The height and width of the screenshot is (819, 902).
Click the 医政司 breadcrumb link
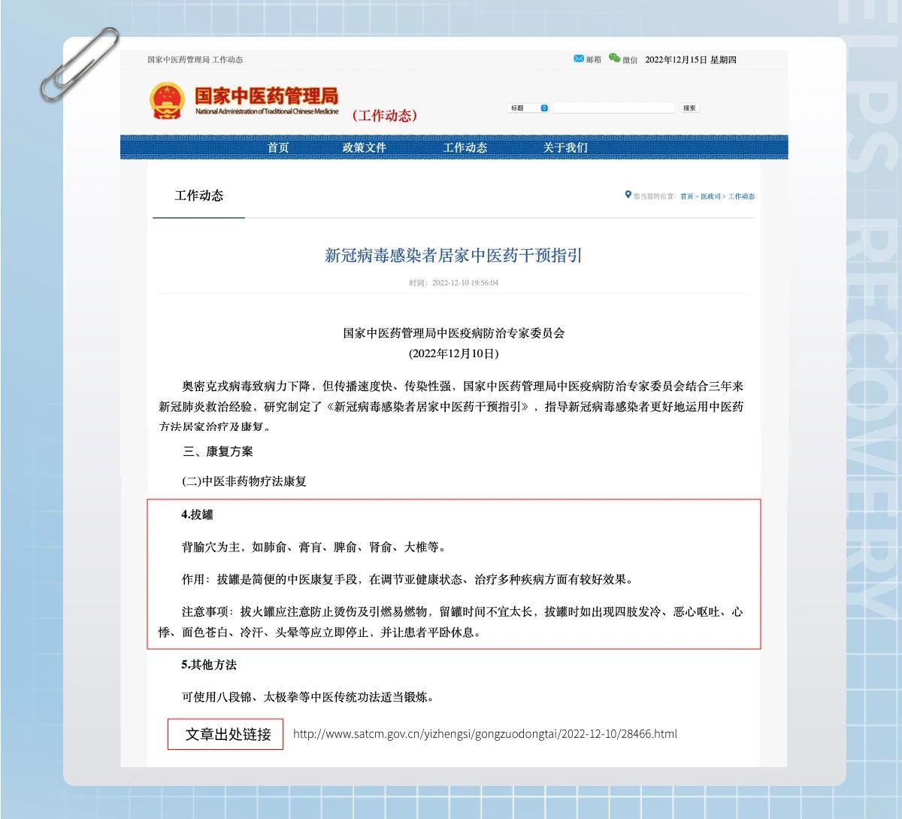710,196
